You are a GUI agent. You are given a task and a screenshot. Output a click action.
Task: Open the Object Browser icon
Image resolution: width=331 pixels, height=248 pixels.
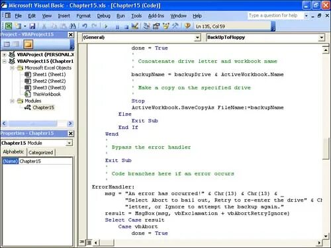(165, 26)
